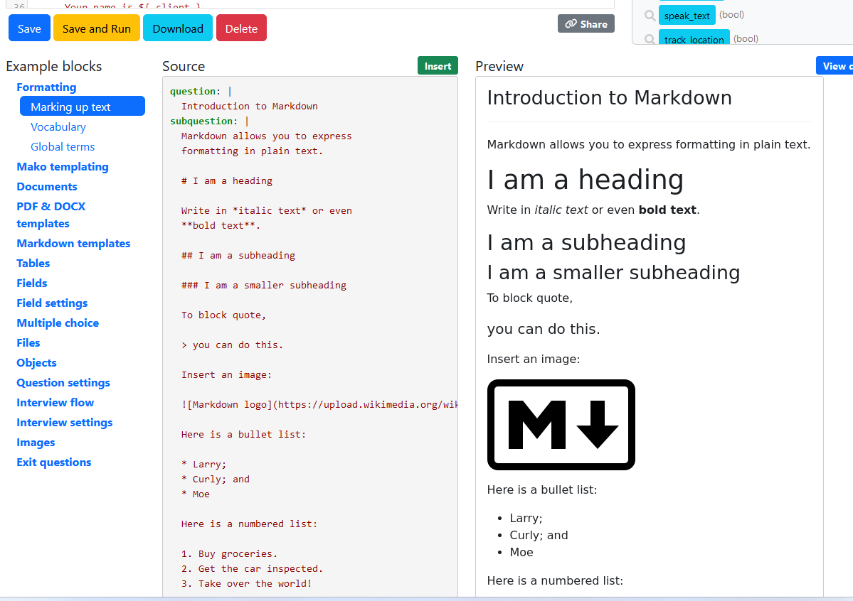Insert the example block into the editor
Screen dimensions: 853x601
pyautogui.click(x=438, y=66)
